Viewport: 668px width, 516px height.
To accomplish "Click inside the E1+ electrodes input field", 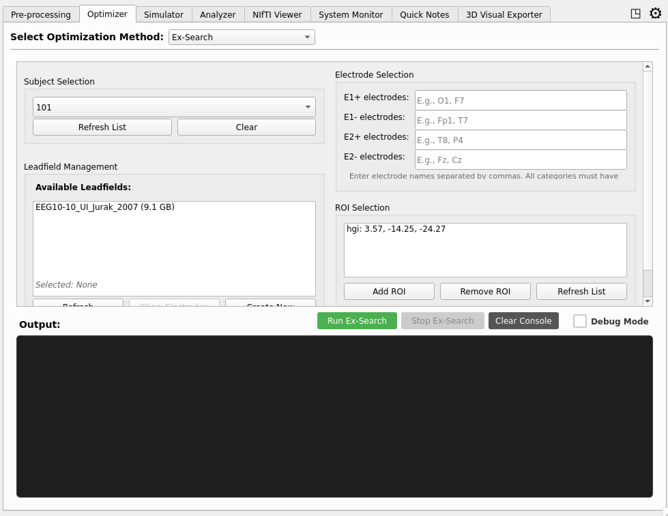I will [x=520, y=100].
